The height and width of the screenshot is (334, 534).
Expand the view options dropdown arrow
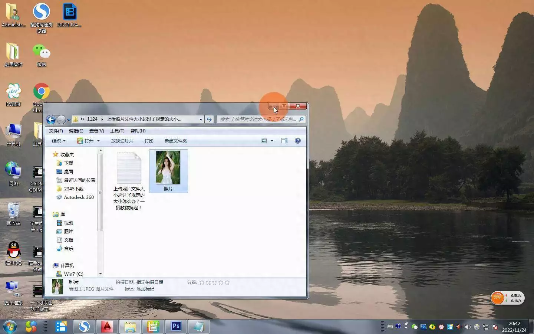[x=272, y=141]
